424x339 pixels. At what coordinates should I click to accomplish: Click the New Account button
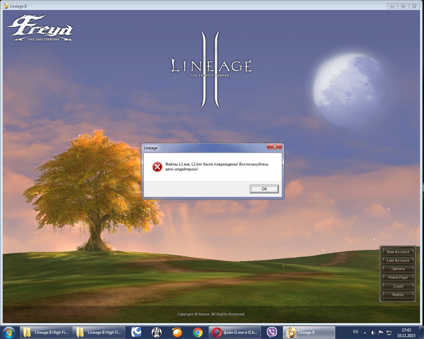tap(398, 252)
